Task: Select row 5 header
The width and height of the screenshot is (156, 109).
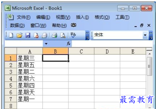Action: pos(11,85)
